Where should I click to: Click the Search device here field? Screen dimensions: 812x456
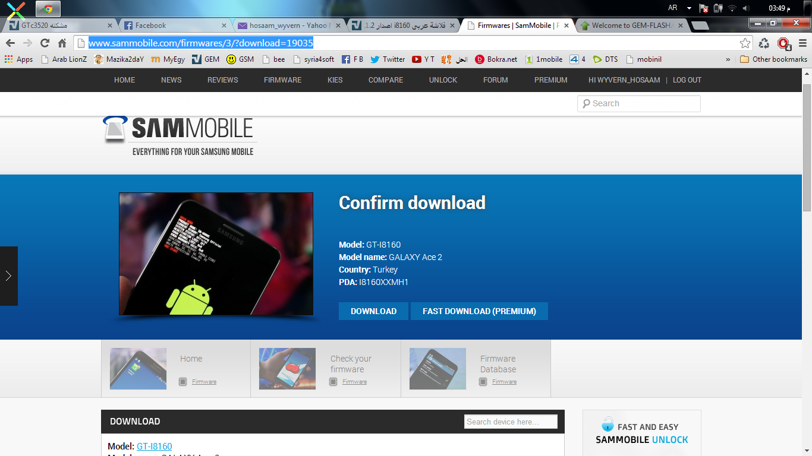pyautogui.click(x=511, y=422)
